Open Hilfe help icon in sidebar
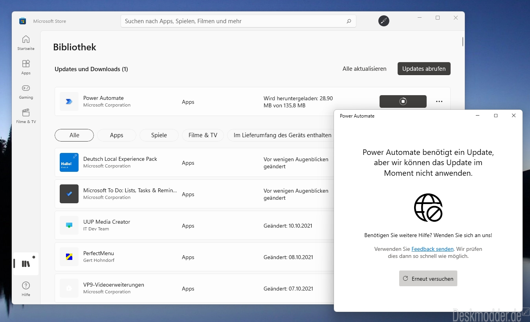The image size is (530, 322). pos(26,289)
